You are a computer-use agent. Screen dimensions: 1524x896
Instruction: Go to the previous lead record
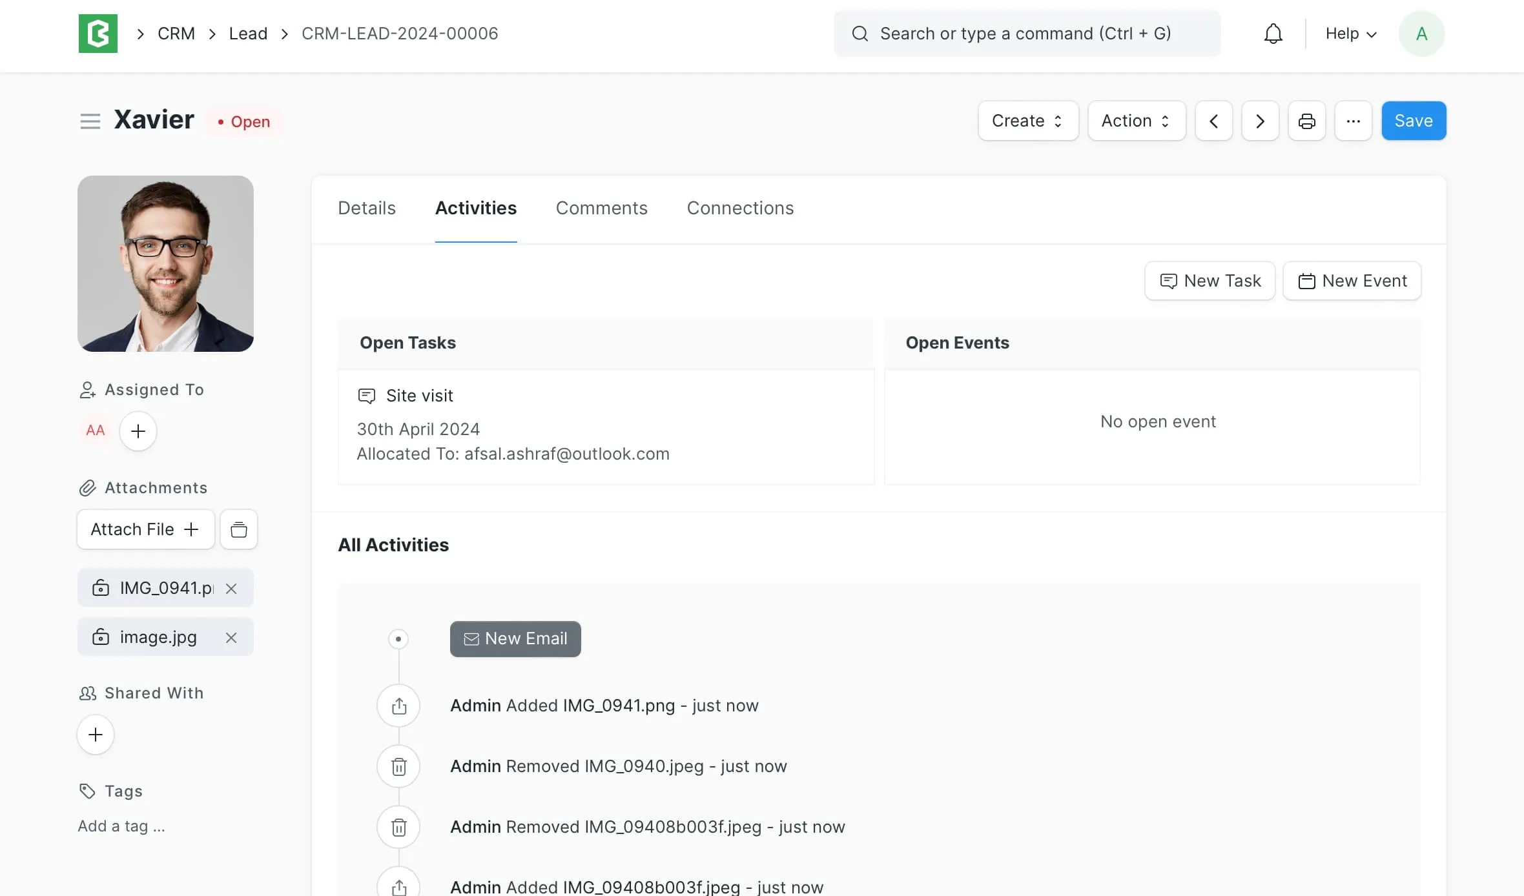coord(1213,121)
